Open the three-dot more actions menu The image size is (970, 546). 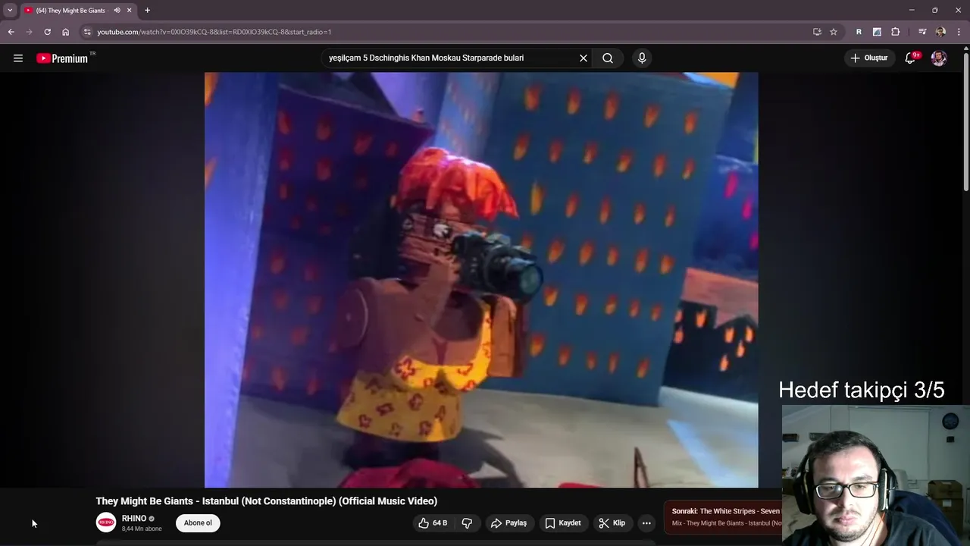[x=646, y=523]
